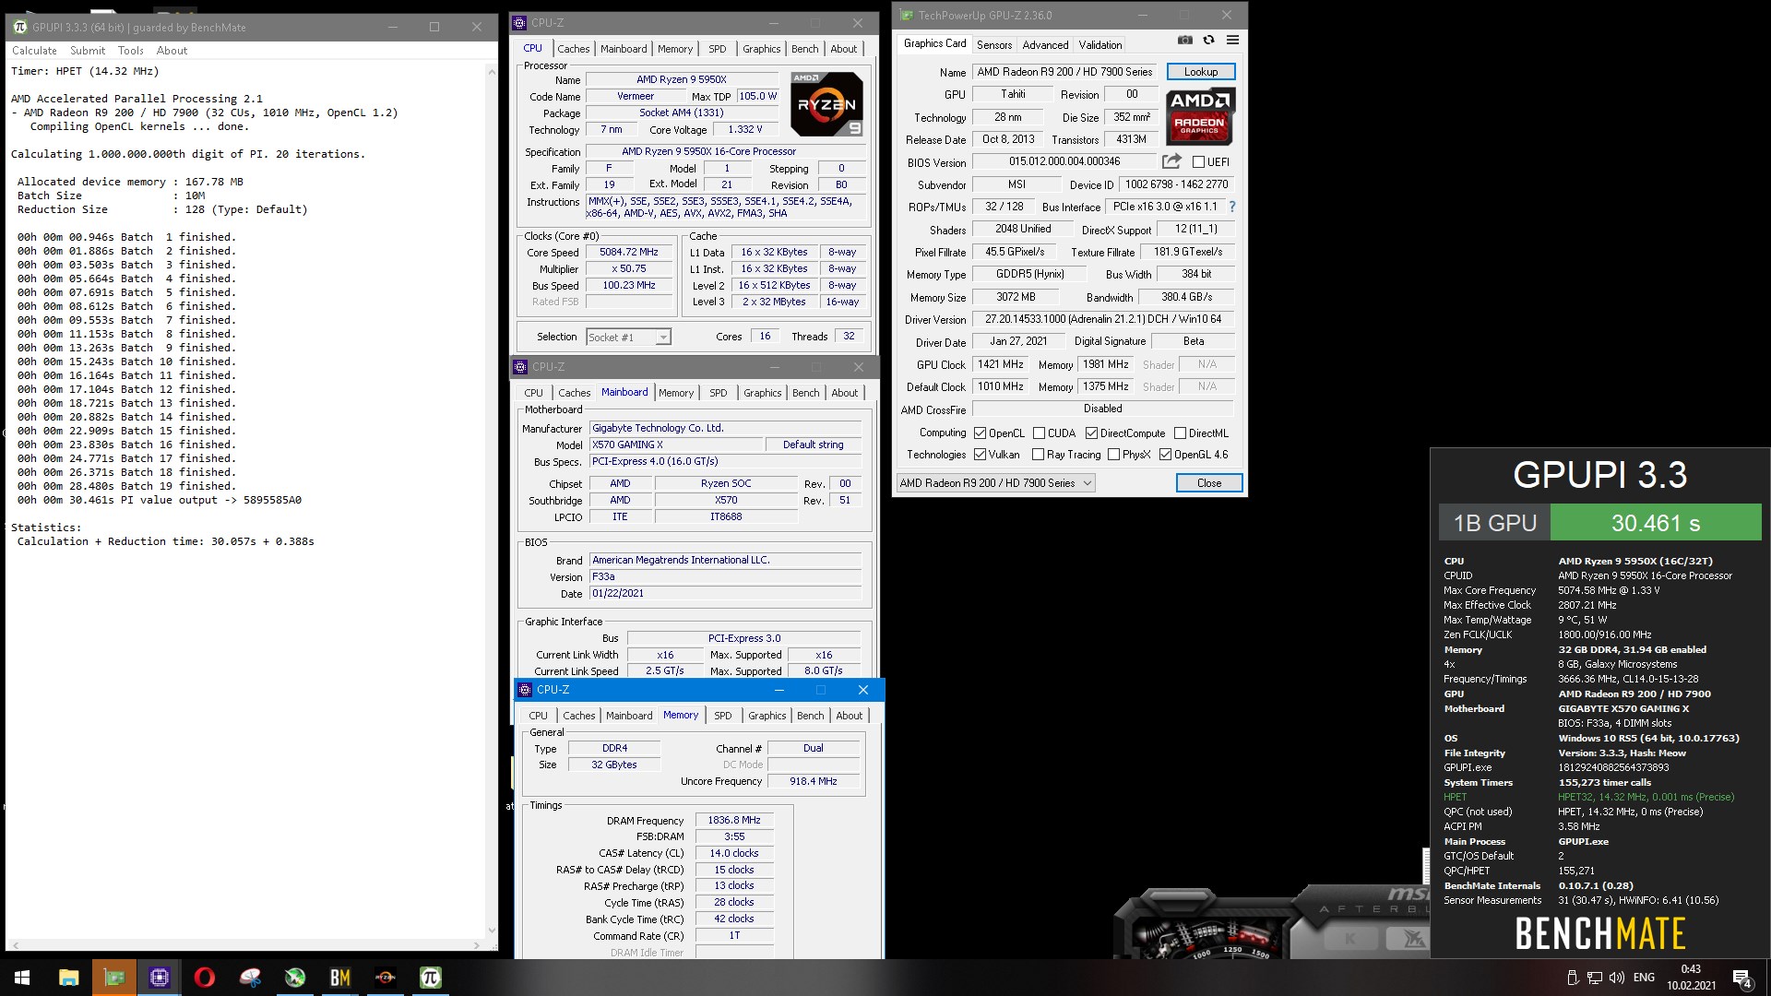Toggle Vulkan checkbox
Image resolution: width=1771 pixels, height=996 pixels.
pyautogui.click(x=980, y=454)
